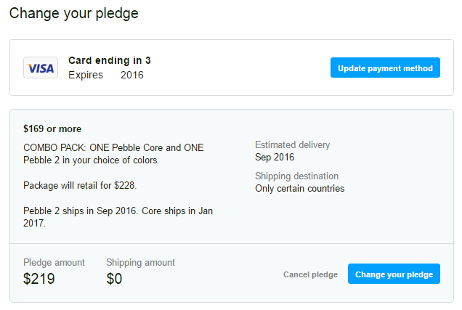462x310 pixels.
Task: Click the 'Card ending in 3' text
Action: click(x=110, y=60)
